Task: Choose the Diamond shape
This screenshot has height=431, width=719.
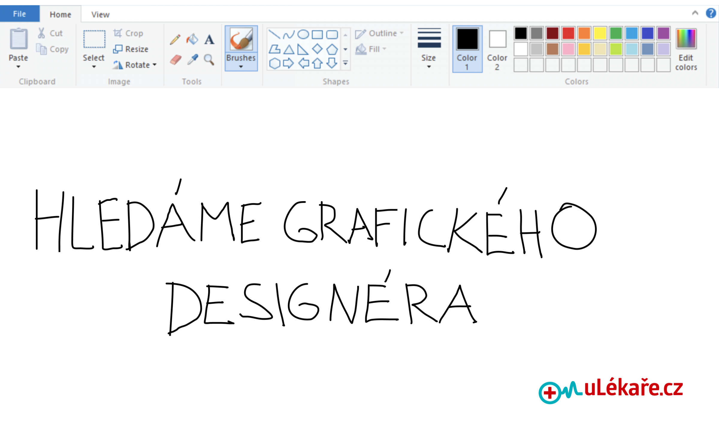Action: (317, 48)
